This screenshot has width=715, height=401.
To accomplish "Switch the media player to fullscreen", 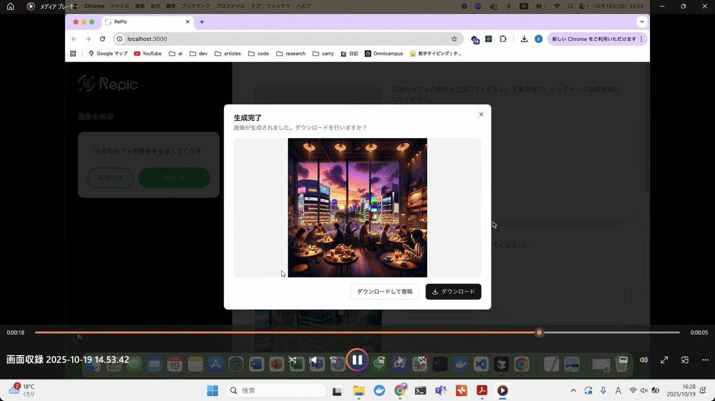I will [x=664, y=360].
